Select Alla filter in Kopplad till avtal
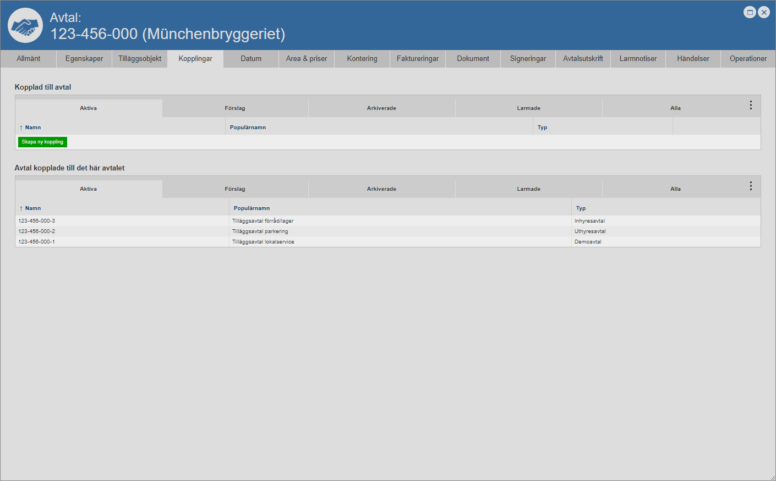The width and height of the screenshot is (776, 481). coord(675,108)
